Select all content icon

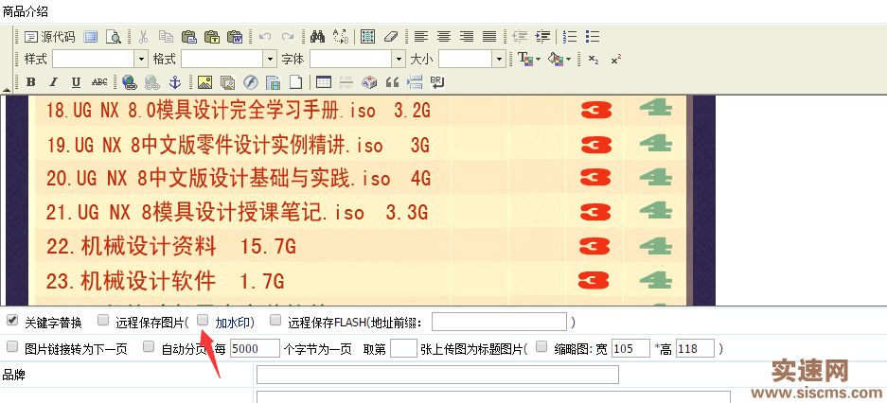[x=367, y=37]
